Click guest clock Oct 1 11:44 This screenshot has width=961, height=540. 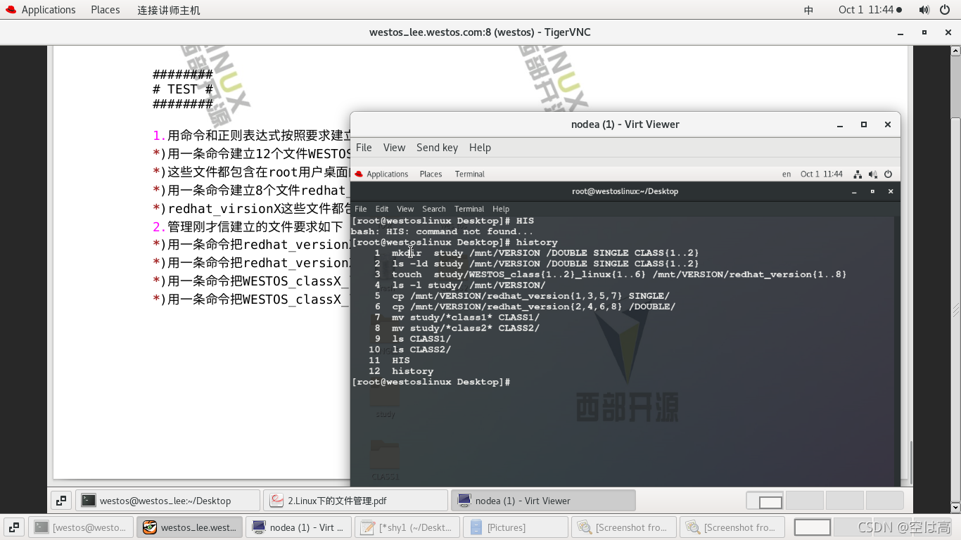pos(821,174)
